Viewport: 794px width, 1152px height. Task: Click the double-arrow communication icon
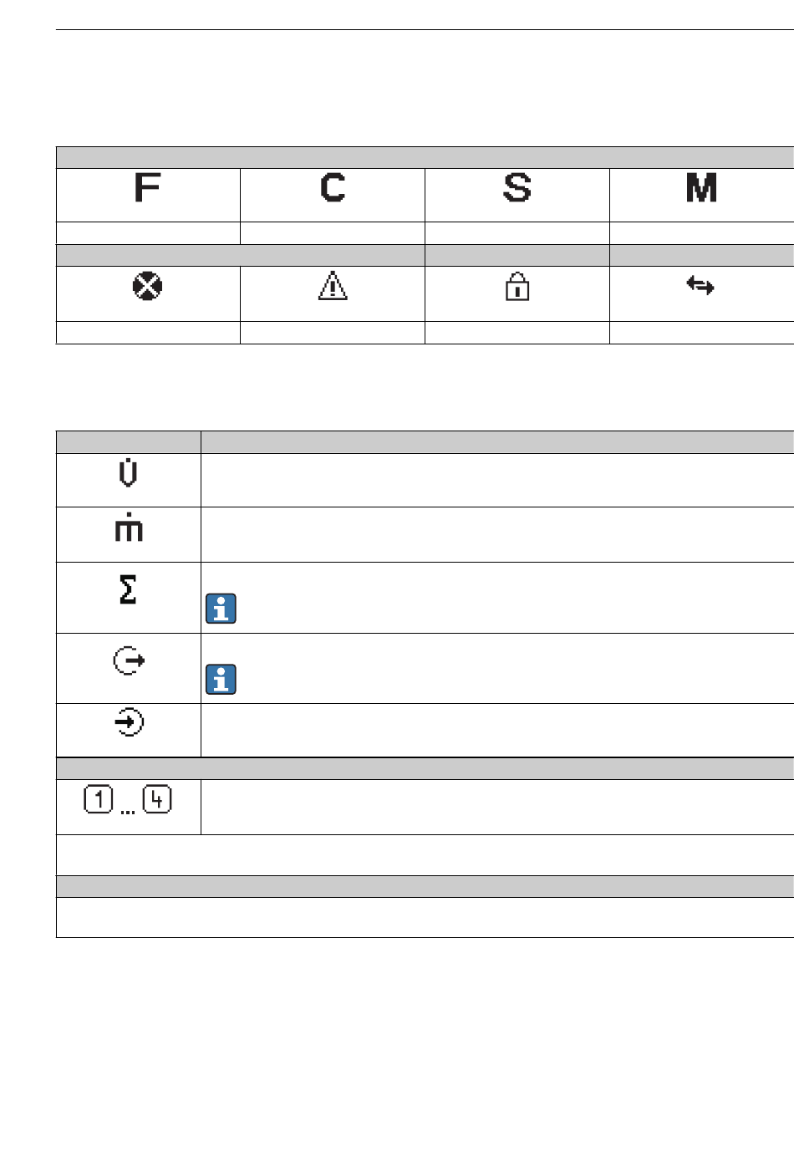tap(700, 286)
